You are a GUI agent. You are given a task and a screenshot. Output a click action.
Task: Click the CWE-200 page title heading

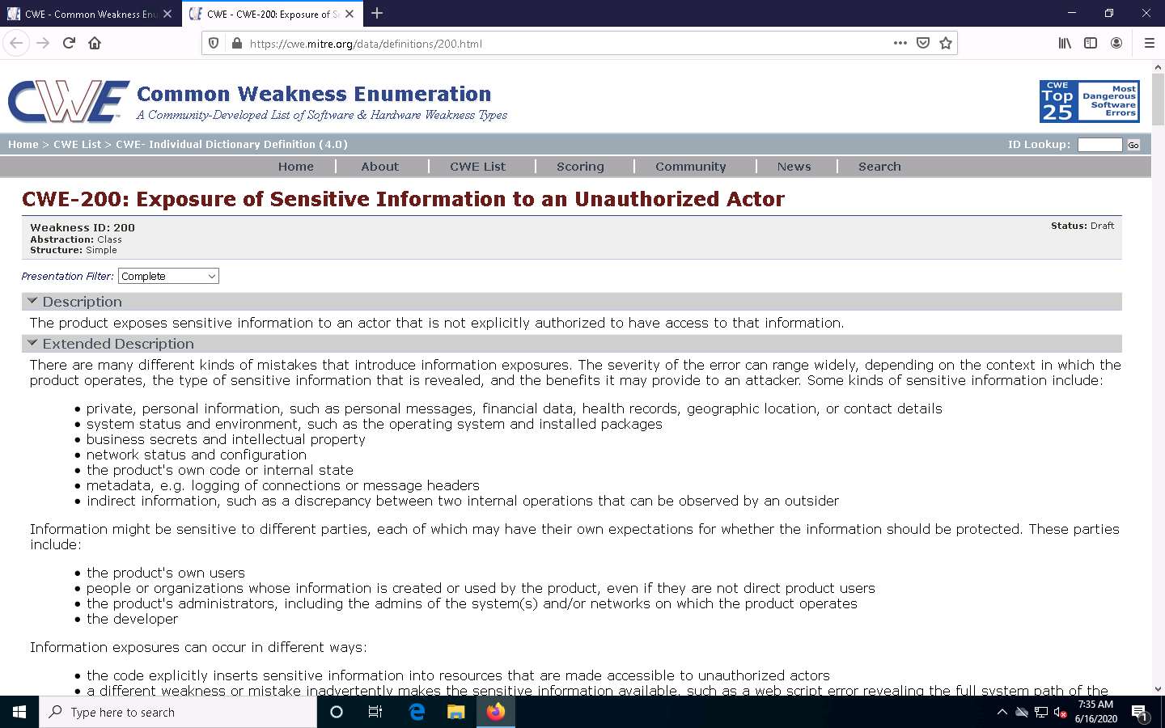403,199
